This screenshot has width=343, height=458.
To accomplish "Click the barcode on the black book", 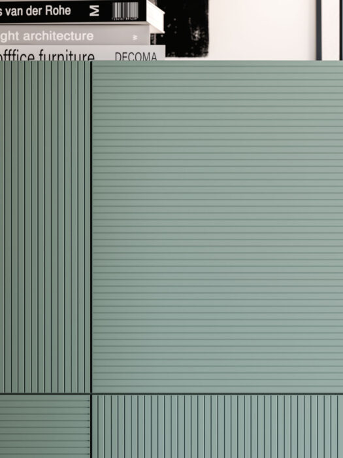I will (125, 11).
